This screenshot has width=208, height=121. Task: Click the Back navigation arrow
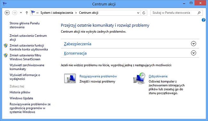(7, 13)
